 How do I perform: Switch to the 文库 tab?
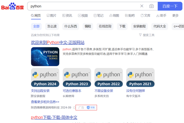145,16
